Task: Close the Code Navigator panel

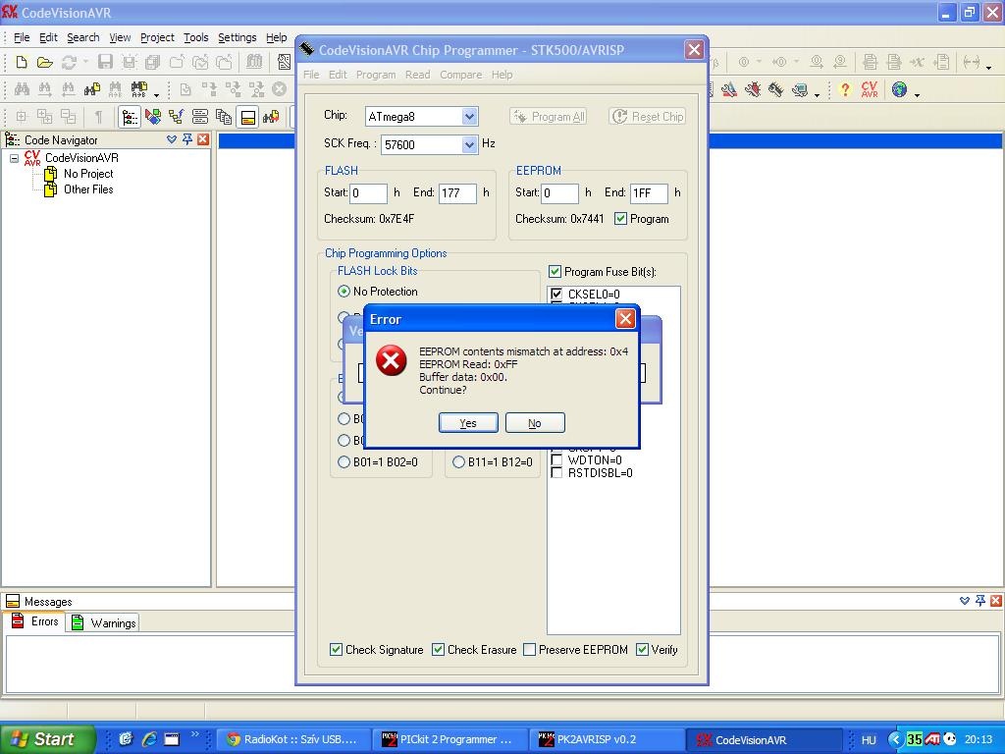Action: coord(203,139)
